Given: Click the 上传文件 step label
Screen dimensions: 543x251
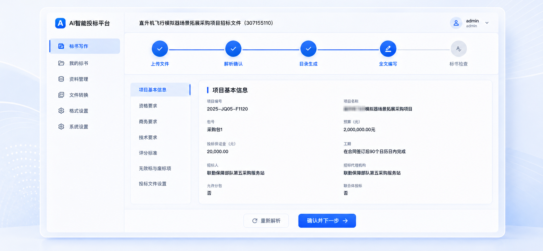Looking at the screenshot, I should pos(160,64).
